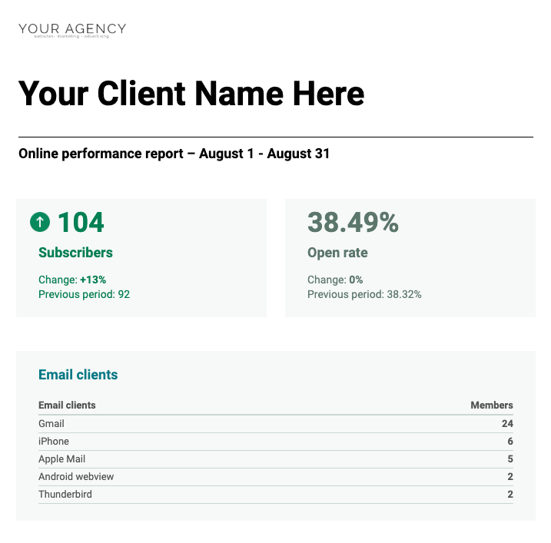Screen dimensions: 551x543
Task: Click the Your Client Name Here heading
Action: click(x=191, y=94)
